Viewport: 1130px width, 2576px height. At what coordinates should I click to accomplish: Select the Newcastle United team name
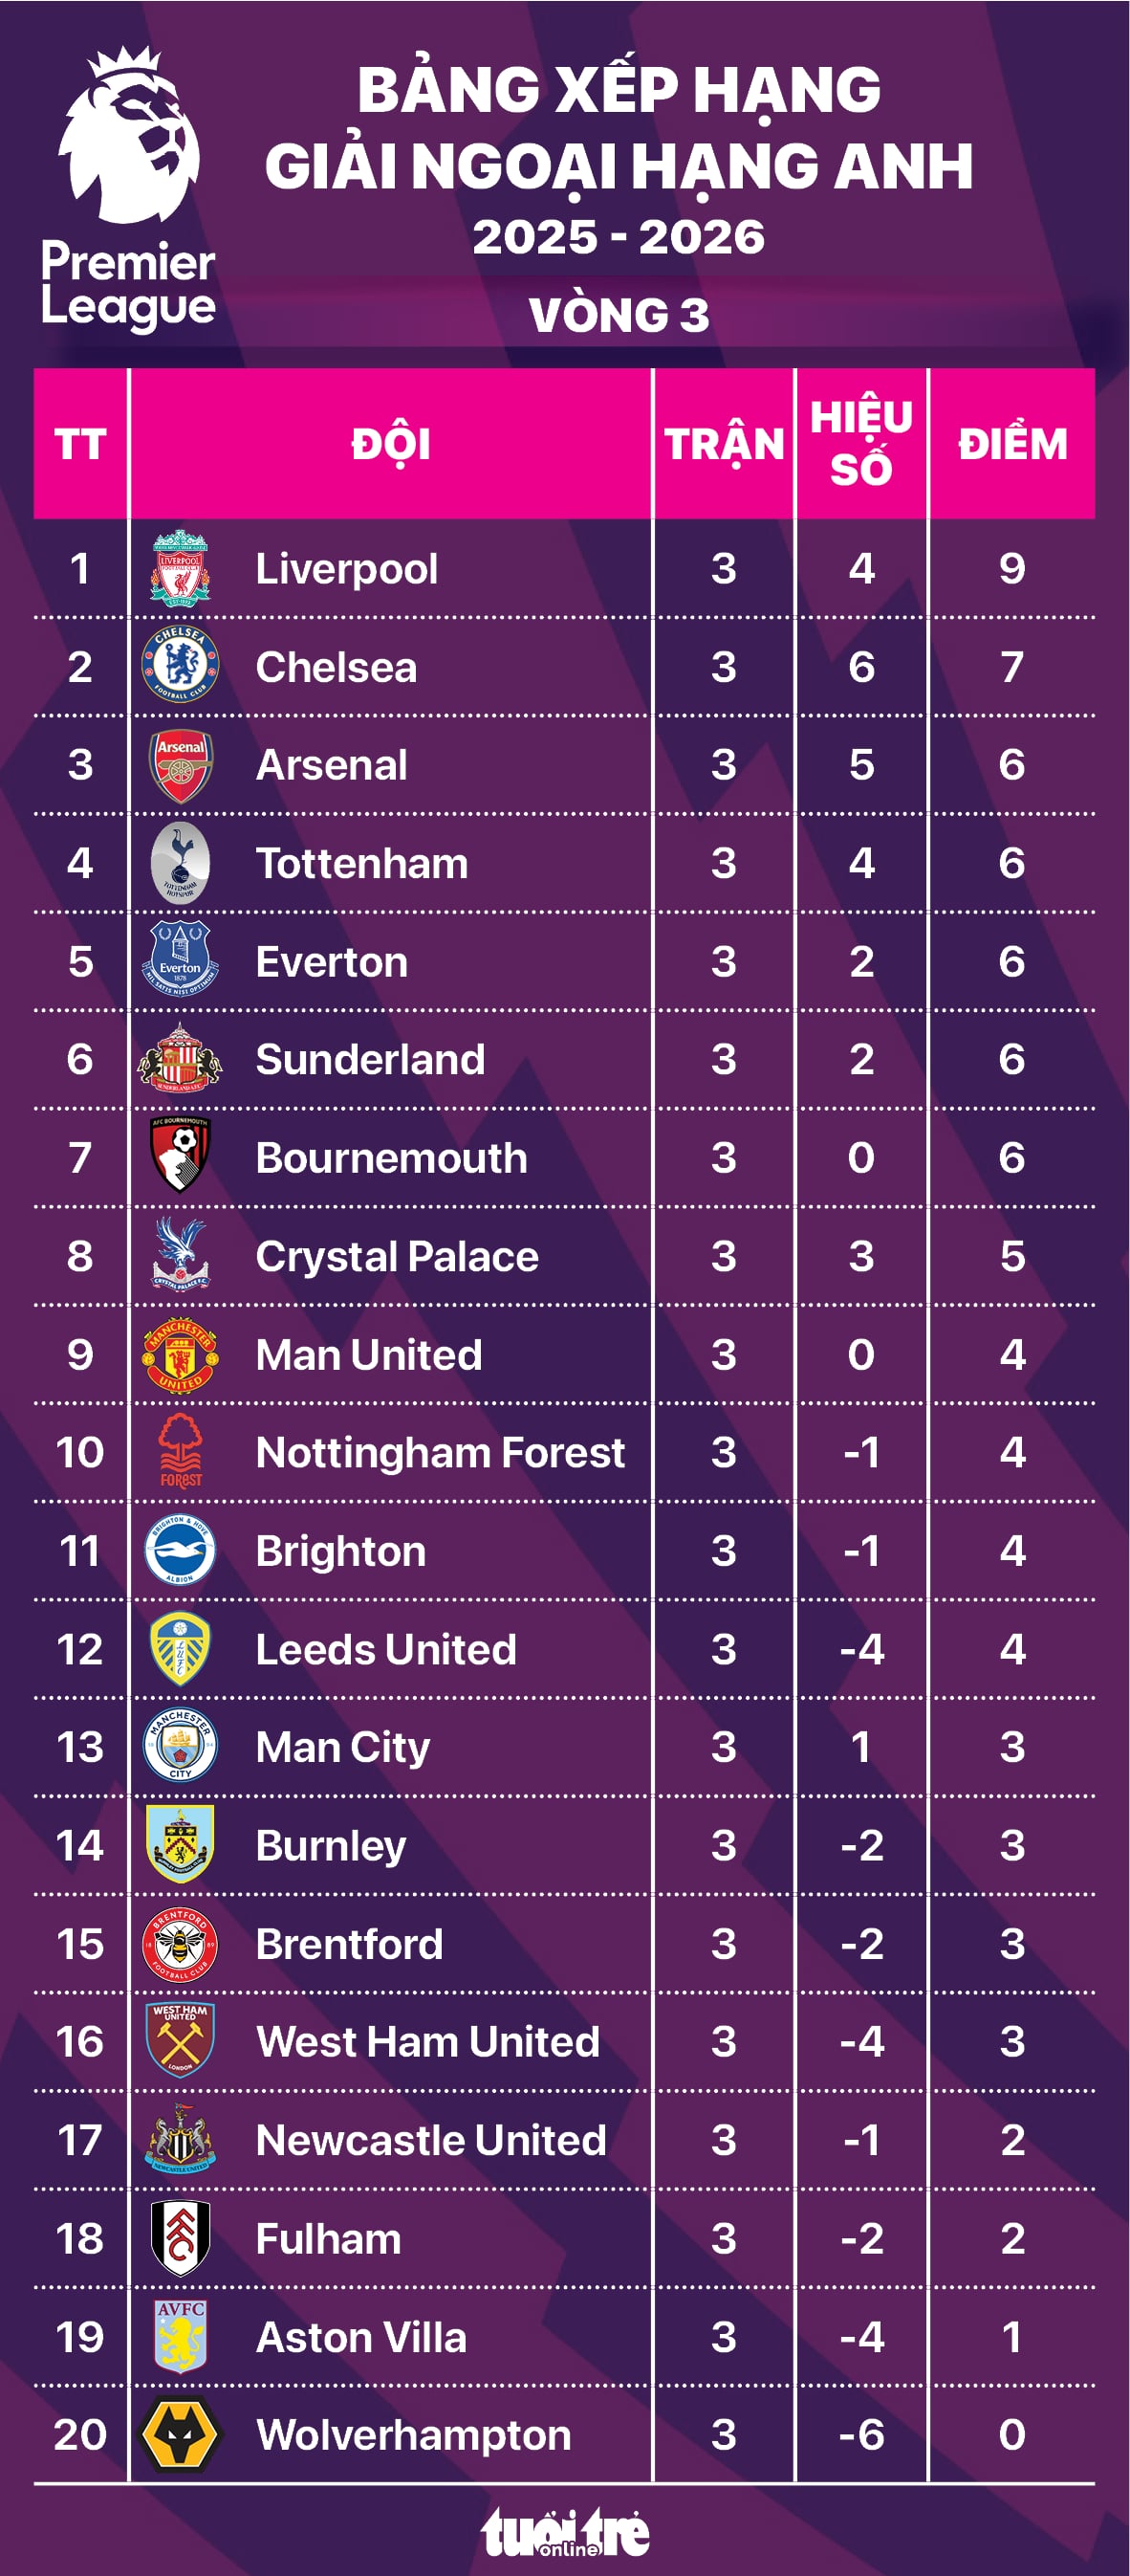point(430,2140)
